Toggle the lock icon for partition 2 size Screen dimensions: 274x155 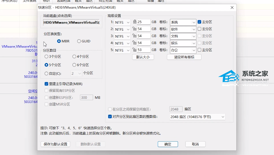(134, 29)
